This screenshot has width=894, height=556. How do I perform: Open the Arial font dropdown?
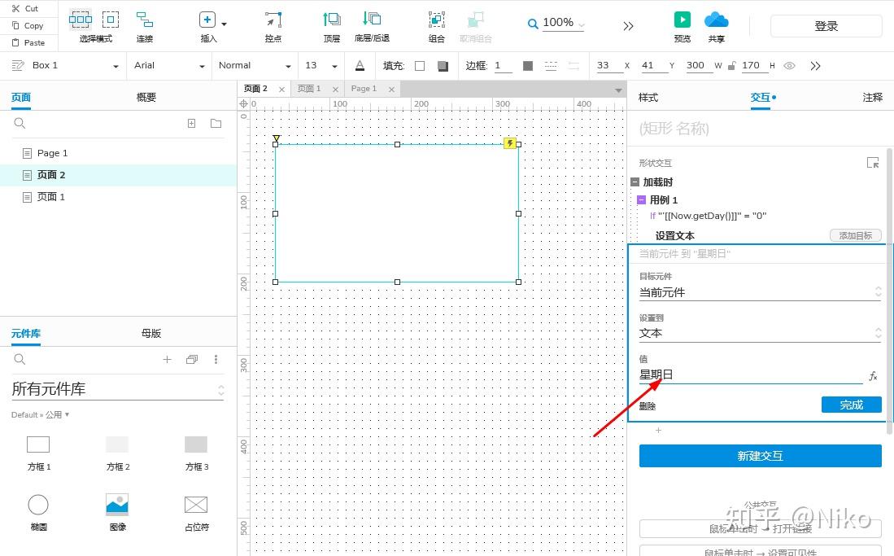tap(168, 66)
